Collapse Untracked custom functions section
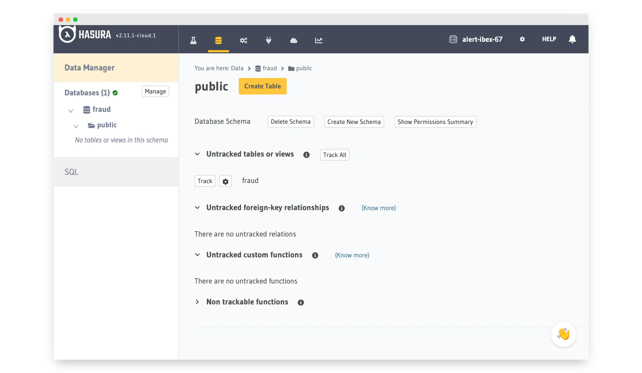Image resolution: width=642 pixels, height=373 pixels. point(197,255)
